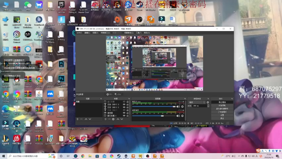This screenshot has width=282, height=159.
Task: Click the 开始录制 start recording button
Action: 222,105
